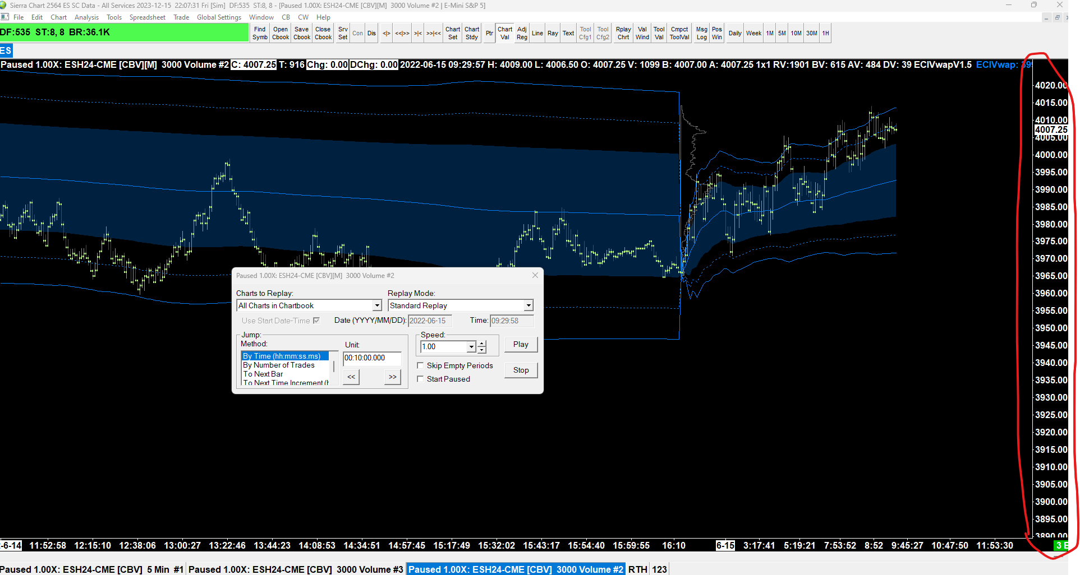Viewport: 1080px width, 575px height.
Task: Open the Replay Mode dropdown
Action: (528, 305)
